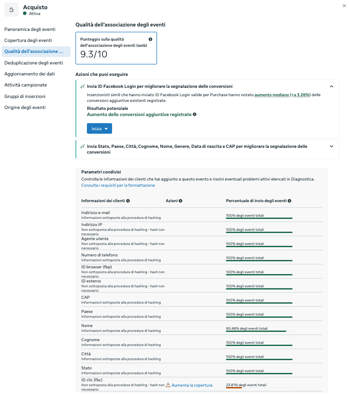The height and width of the screenshot is (395, 349).
Task: Click info icon next to Azioni header
Action: click(180, 201)
